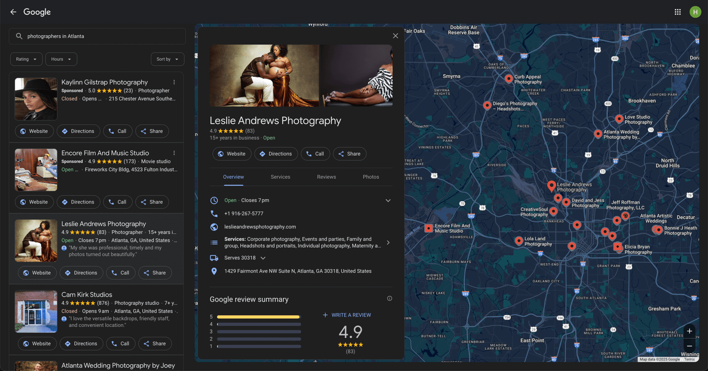This screenshot has height=371, width=708.
Task: Open Encore Film And Music Studio thumbnail
Action: 36,170
